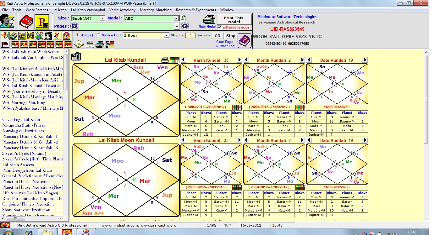Open the Work Screens menu
Screen dimensions: 440x235
(37, 10)
